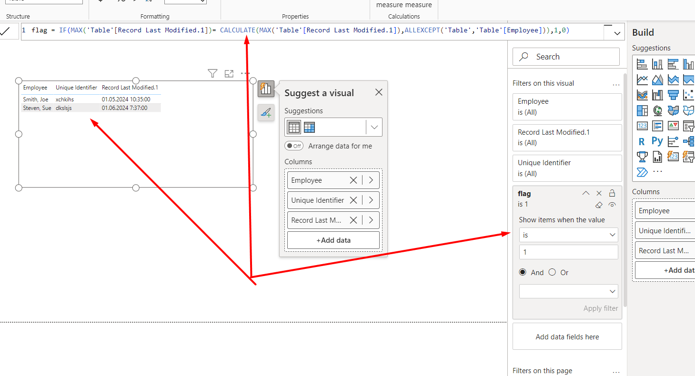Close the Suggest a visual popup
Screen dimensions: 695x376
pos(379,92)
